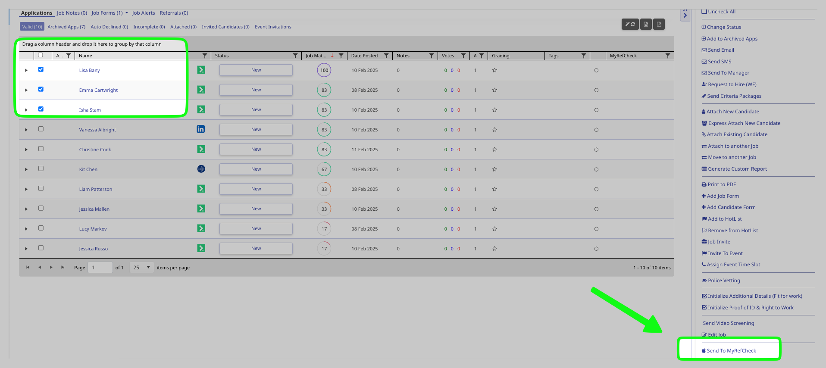The height and width of the screenshot is (368, 826).
Task: Open the Date Posted column filter
Action: (386, 56)
